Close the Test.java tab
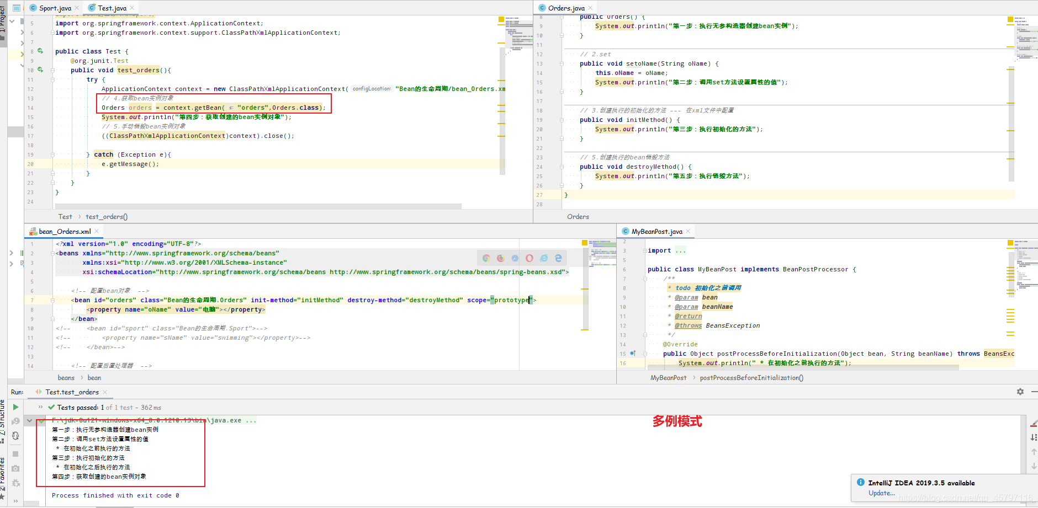 pyautogui.click(x=132, y=8)
